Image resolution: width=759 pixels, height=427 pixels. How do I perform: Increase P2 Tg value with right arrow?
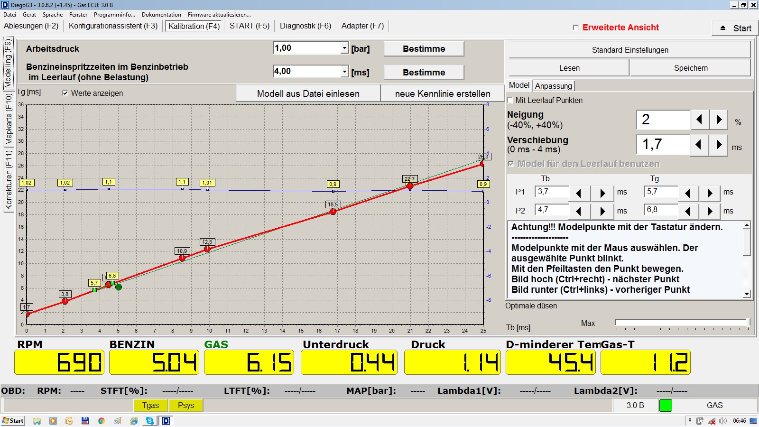(x=710, y=211)
